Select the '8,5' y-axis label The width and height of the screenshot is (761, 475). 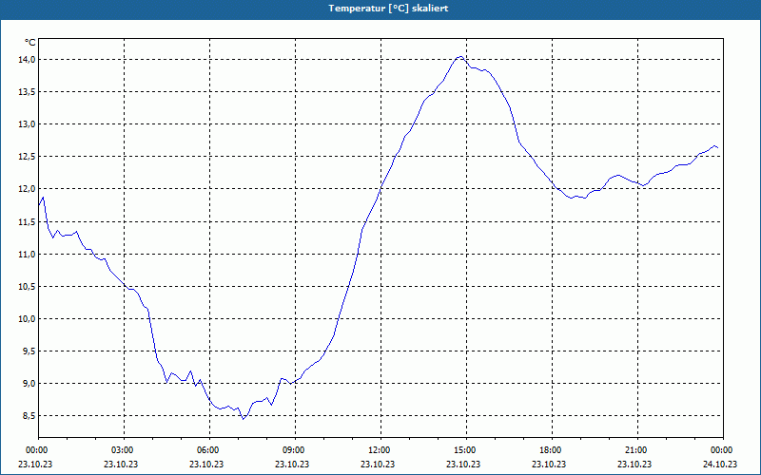[29, 416]
